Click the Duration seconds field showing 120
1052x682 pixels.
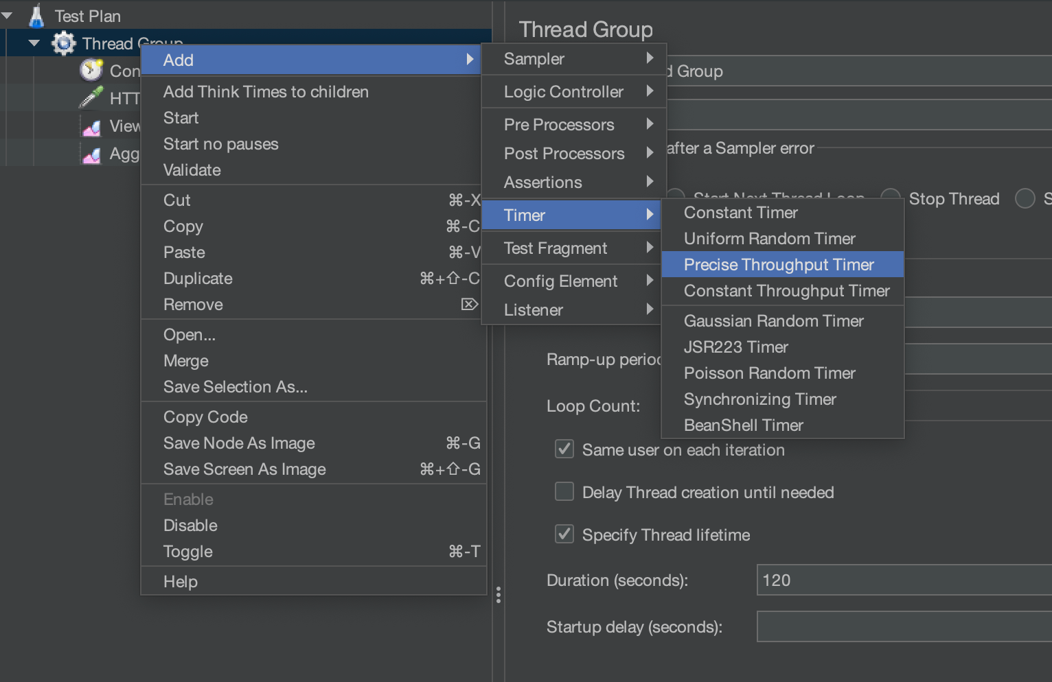[904, 580]
